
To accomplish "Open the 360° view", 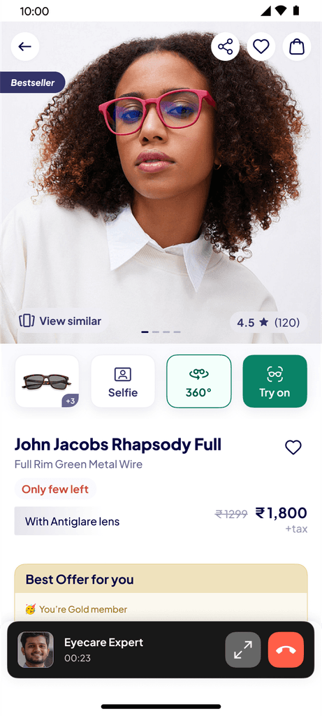I will [x=199, y=381].
